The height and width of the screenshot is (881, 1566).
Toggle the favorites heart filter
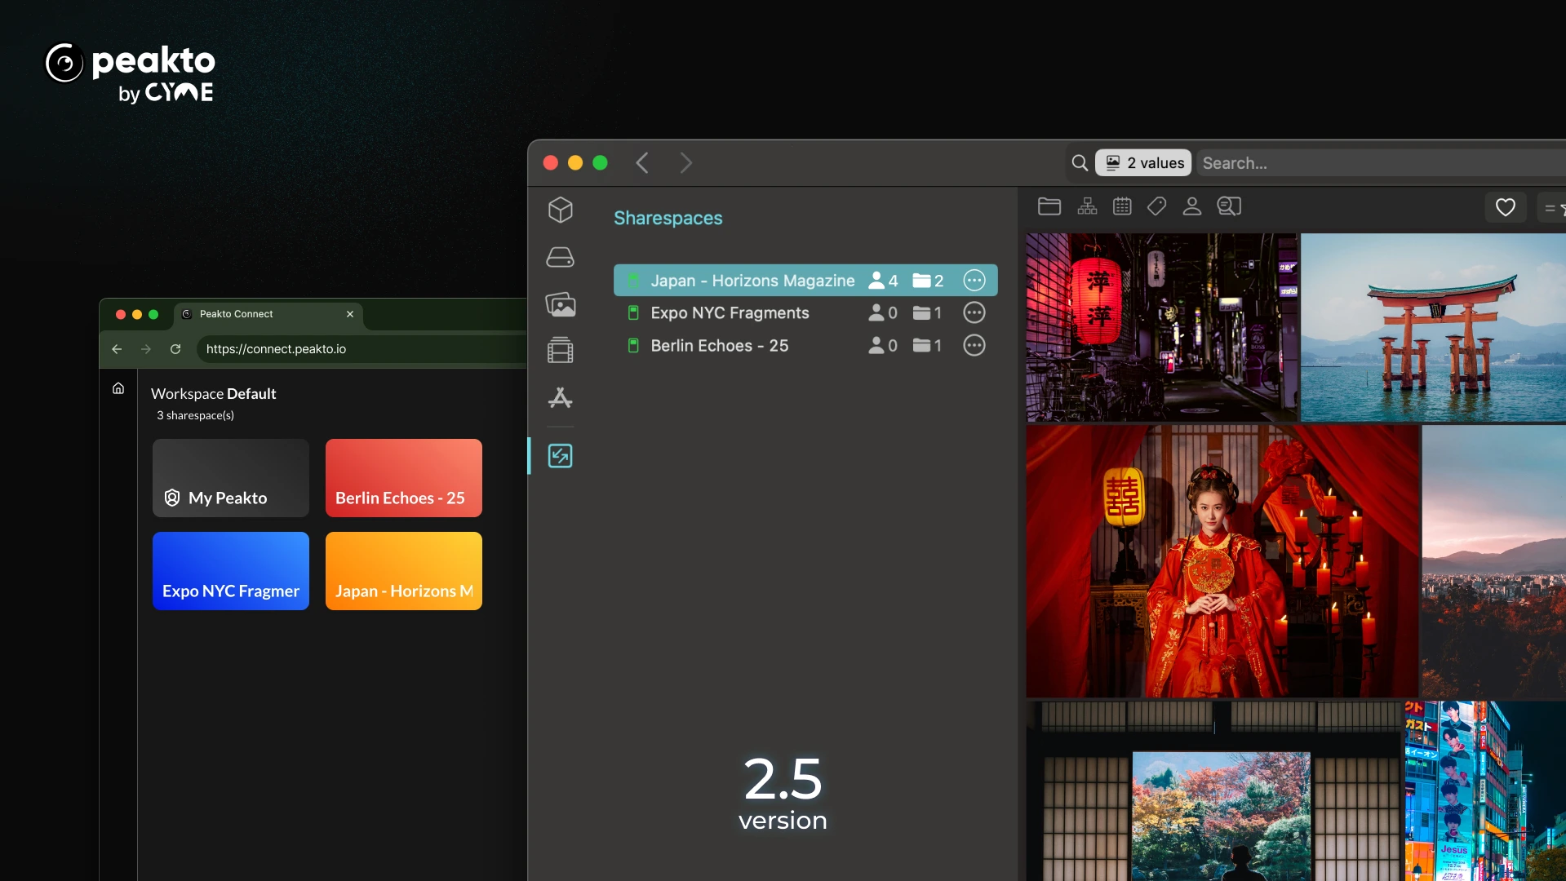(x=1505, y=208)
